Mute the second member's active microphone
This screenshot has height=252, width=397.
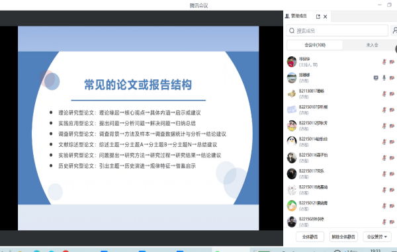[x=384, y=78]
